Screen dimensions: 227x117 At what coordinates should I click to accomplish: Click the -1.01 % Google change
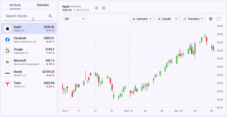tap(50, 53)
